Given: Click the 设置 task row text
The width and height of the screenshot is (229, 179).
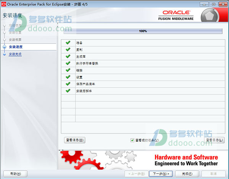Looking at the screenshot, I should click(x=79, y=77).
